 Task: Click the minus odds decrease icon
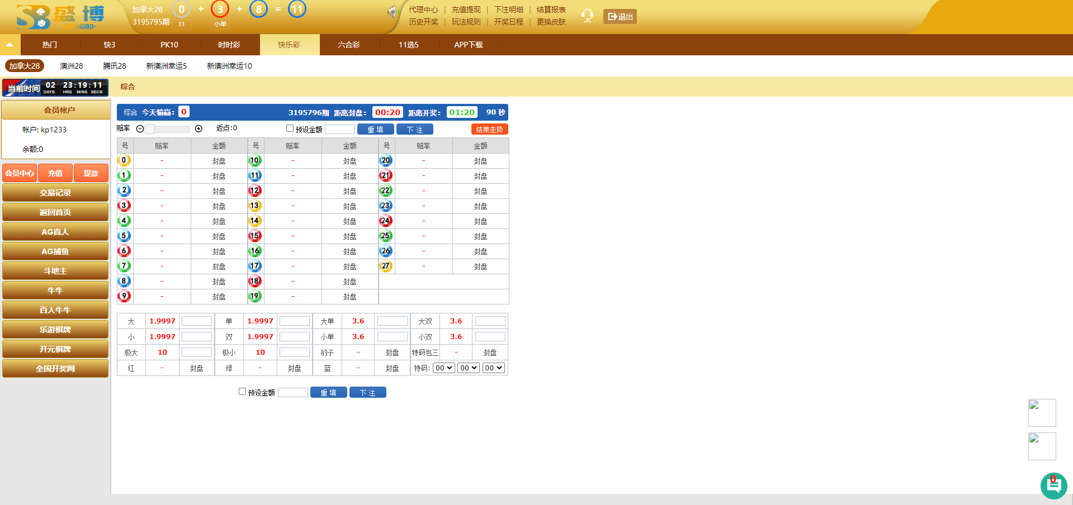[140, 129]
